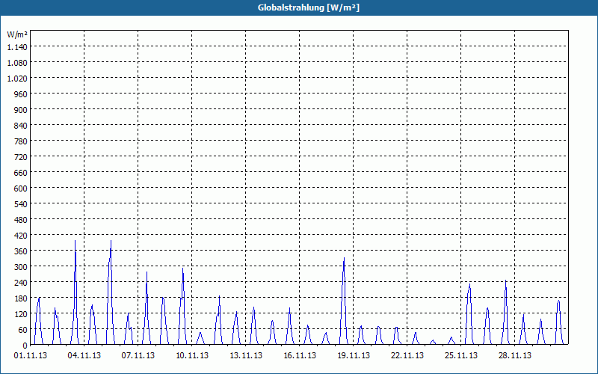Screen dimensions: 598x374
Task: Click the 1.140 y-axis value
Action: pyautogui.click(x=17, y=47)
